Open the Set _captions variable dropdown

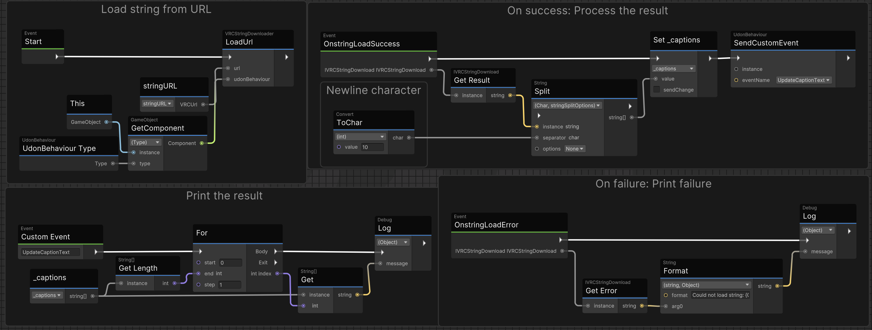click(x=674, y=69)
